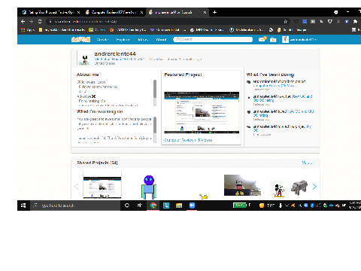
Task: Open the Windows Start menu
Action: 23,206
